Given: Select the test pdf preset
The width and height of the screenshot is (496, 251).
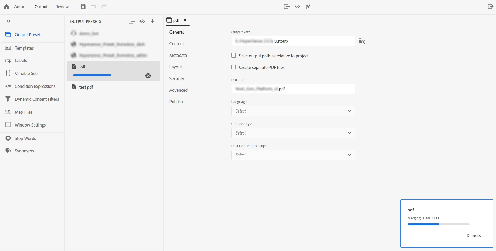Looking at the screenshot, I should (114, 87).
